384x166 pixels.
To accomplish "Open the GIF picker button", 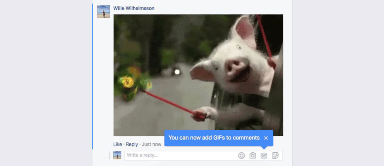I will [x=264, y=155].
